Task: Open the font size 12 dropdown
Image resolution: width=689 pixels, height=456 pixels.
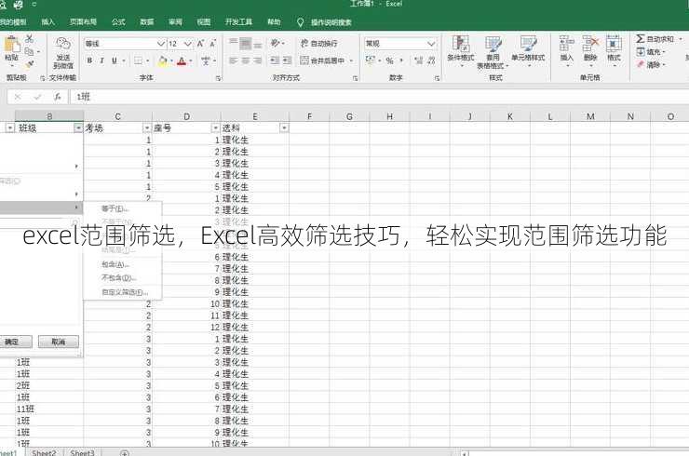Action: 188,44
